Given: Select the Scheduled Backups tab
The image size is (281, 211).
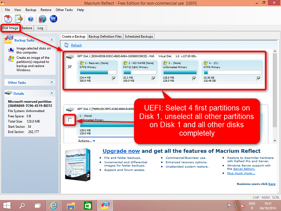Looking at the screenshot, I should tap(139, 37).
